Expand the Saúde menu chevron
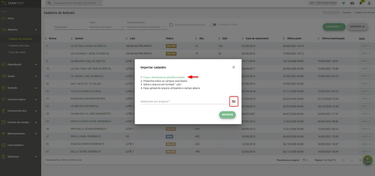The width and height of the screenshot is (375, 176). [36, 76]
